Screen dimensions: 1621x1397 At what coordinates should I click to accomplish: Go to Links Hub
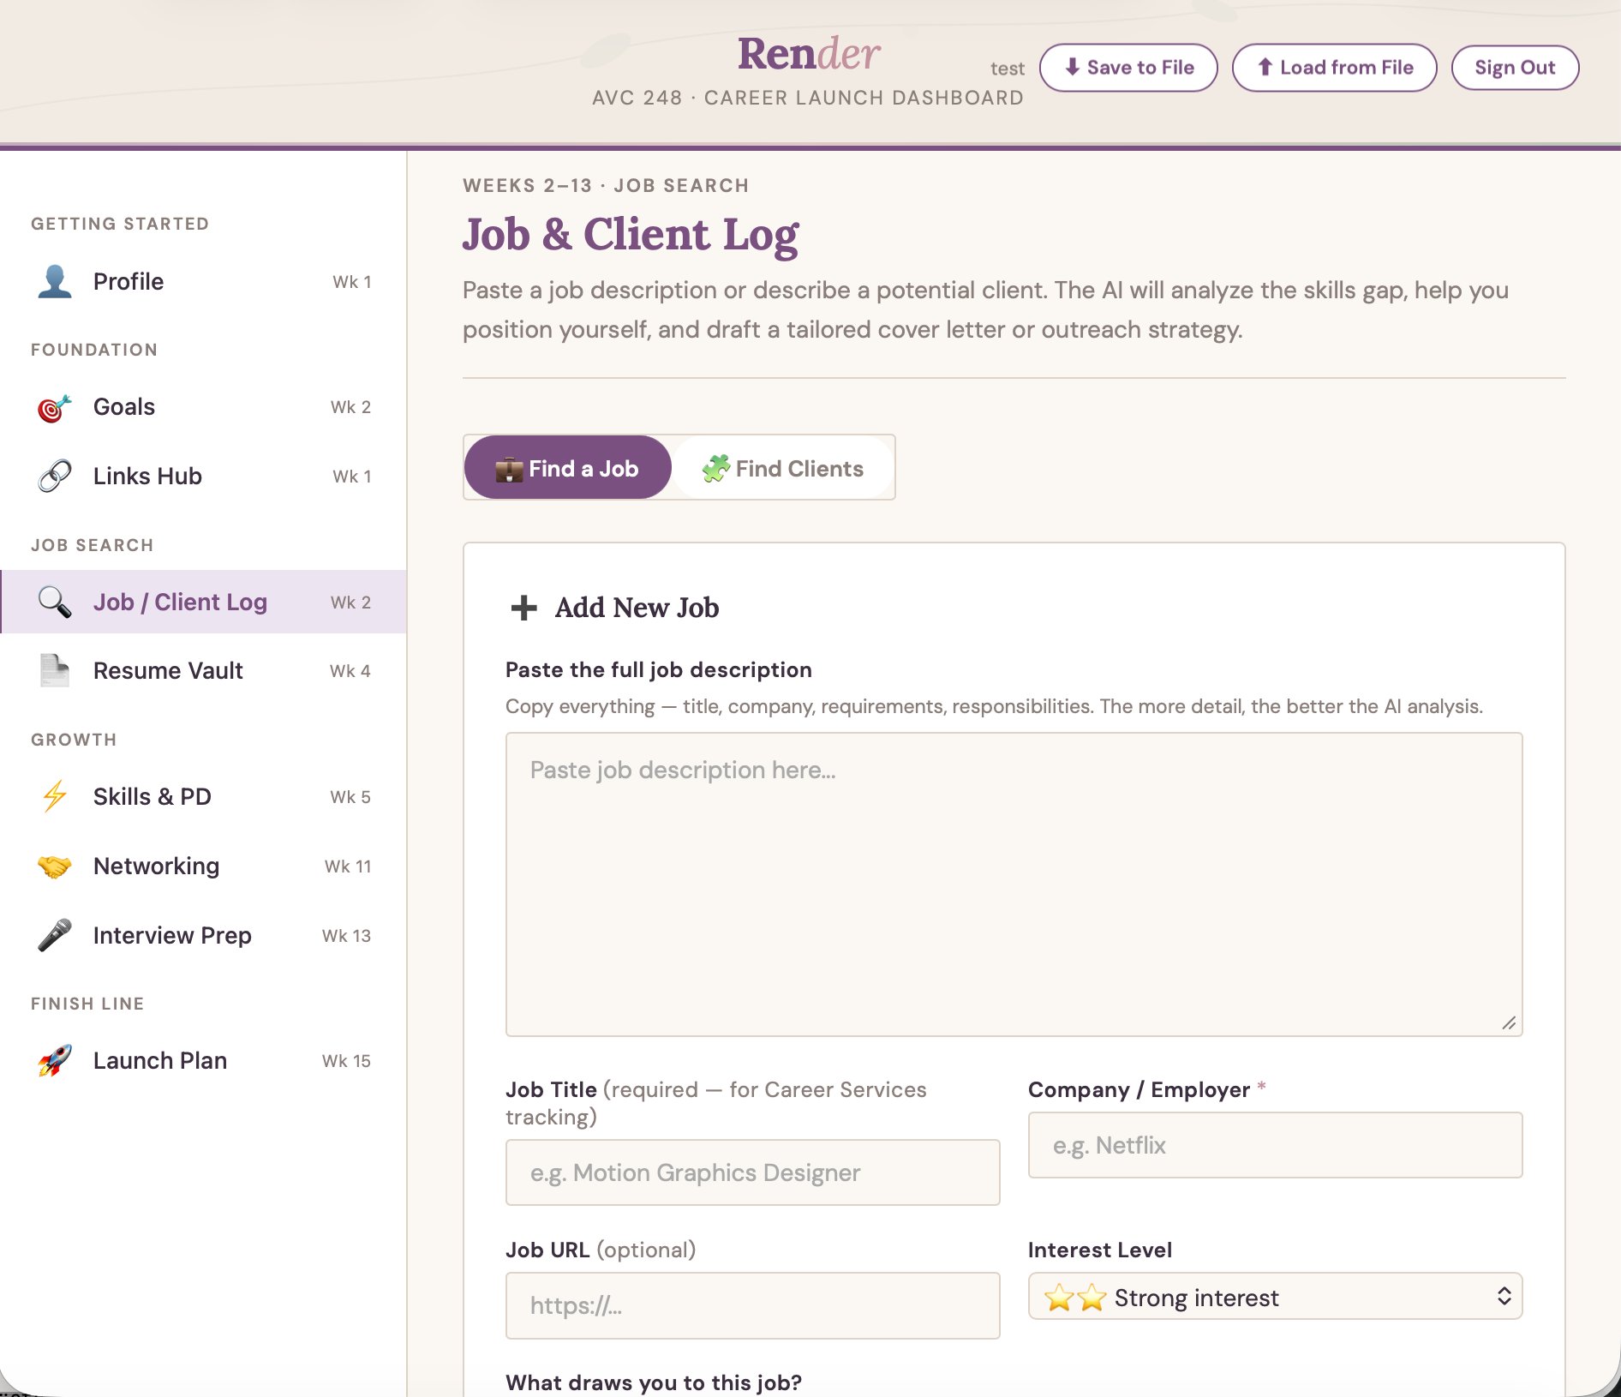pyautogui.click(x=204, y=477)
